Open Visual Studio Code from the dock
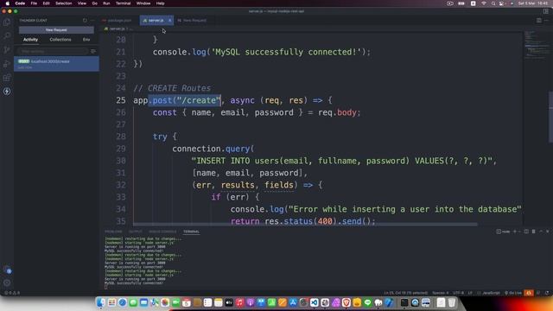 pos(315,302)
